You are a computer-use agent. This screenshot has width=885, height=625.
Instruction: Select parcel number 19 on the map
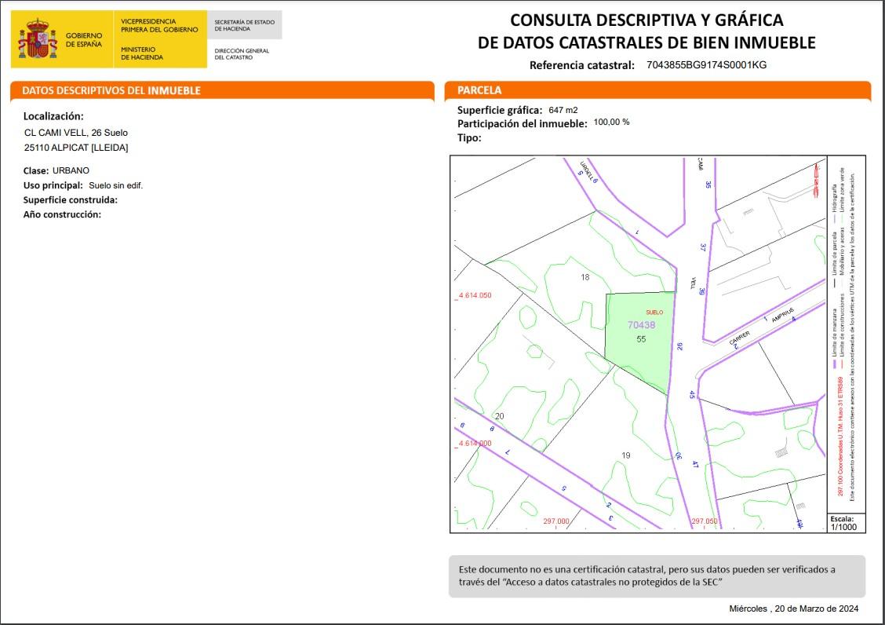coord(625,455)
